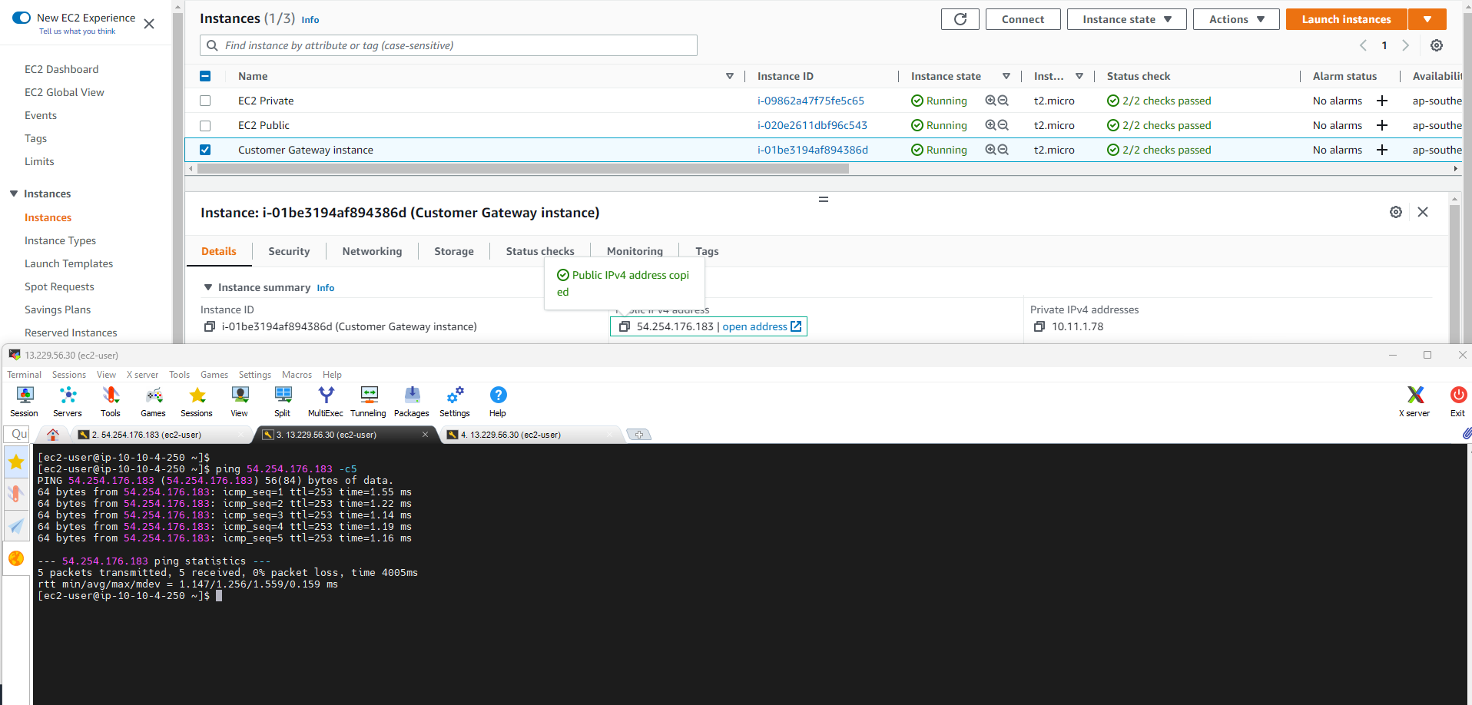Go to the next results page arrow
The width and height of the screenshot is (1472, 705).
coord(1406,45)
